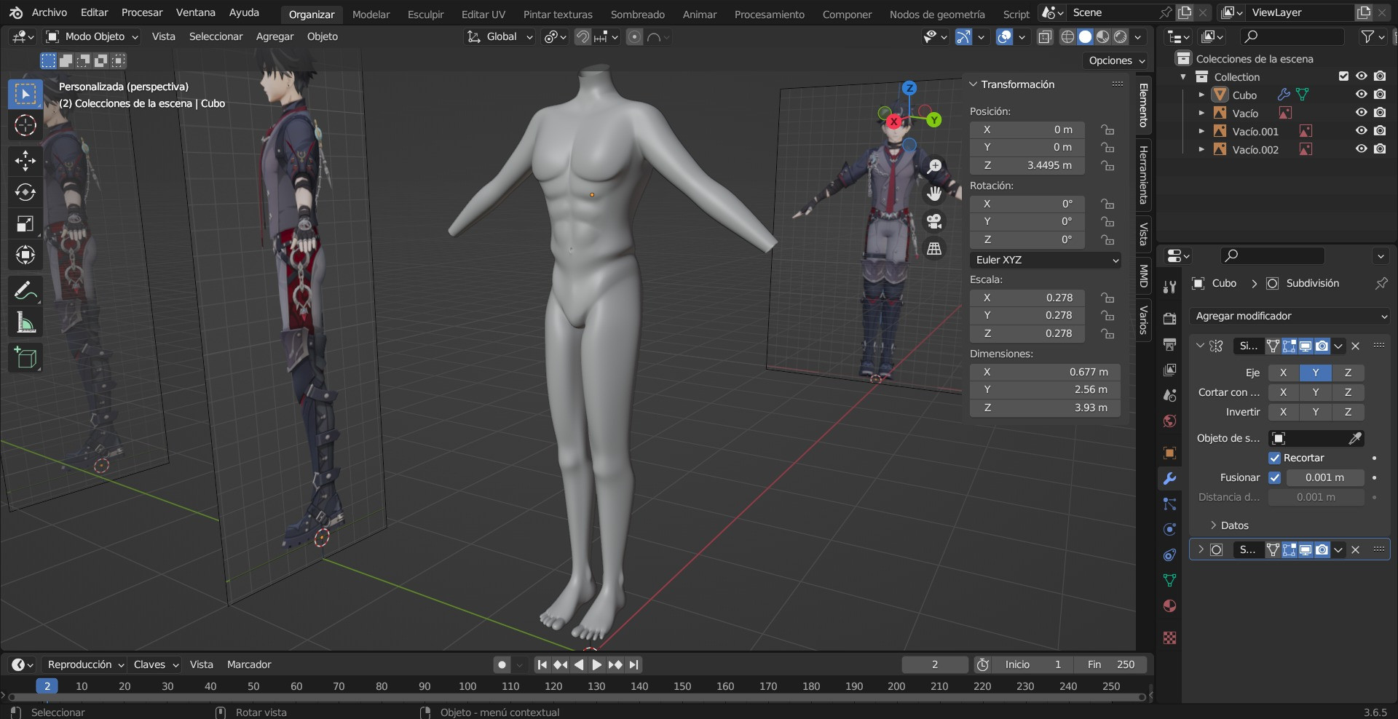Open the Material properties tab

(1169, 606)
